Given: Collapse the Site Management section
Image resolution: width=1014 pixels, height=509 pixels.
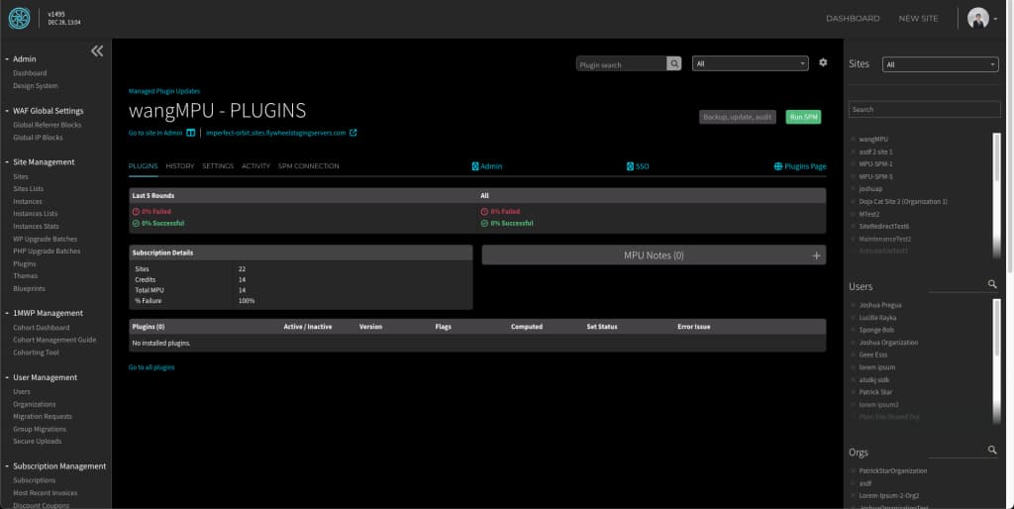Looking at the screenshot, I should [7, 161].
